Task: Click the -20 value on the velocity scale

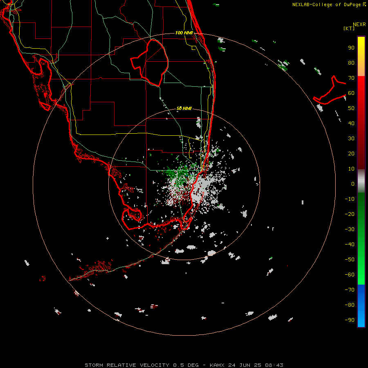Action: (x=350, y=214)
